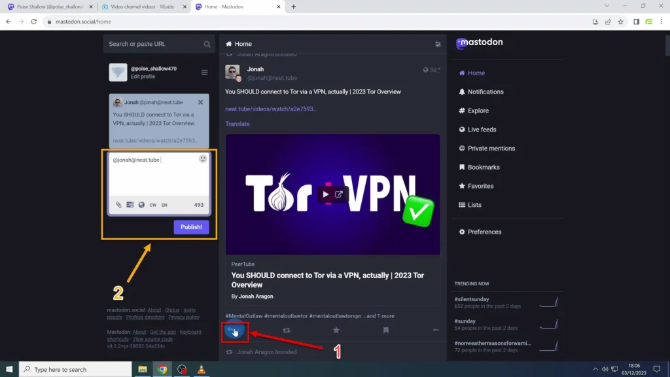
Task: Cancel the reply to Jonah
Action: (x=200, y=102)
